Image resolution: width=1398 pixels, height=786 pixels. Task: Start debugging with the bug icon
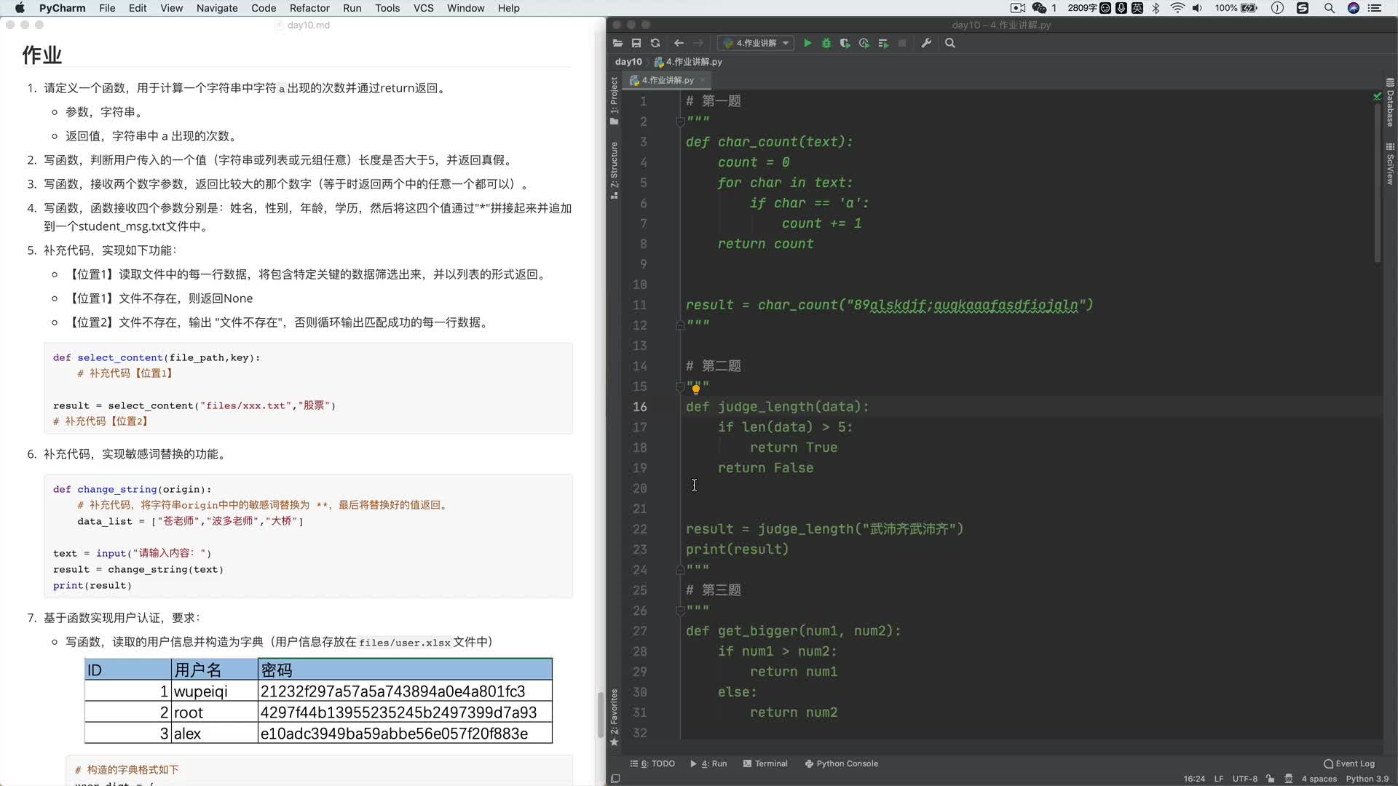click(x=826, y=43)
